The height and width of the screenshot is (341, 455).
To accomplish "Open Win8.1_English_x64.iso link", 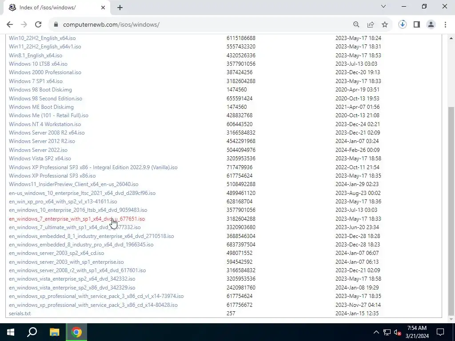I will [36, 56].
